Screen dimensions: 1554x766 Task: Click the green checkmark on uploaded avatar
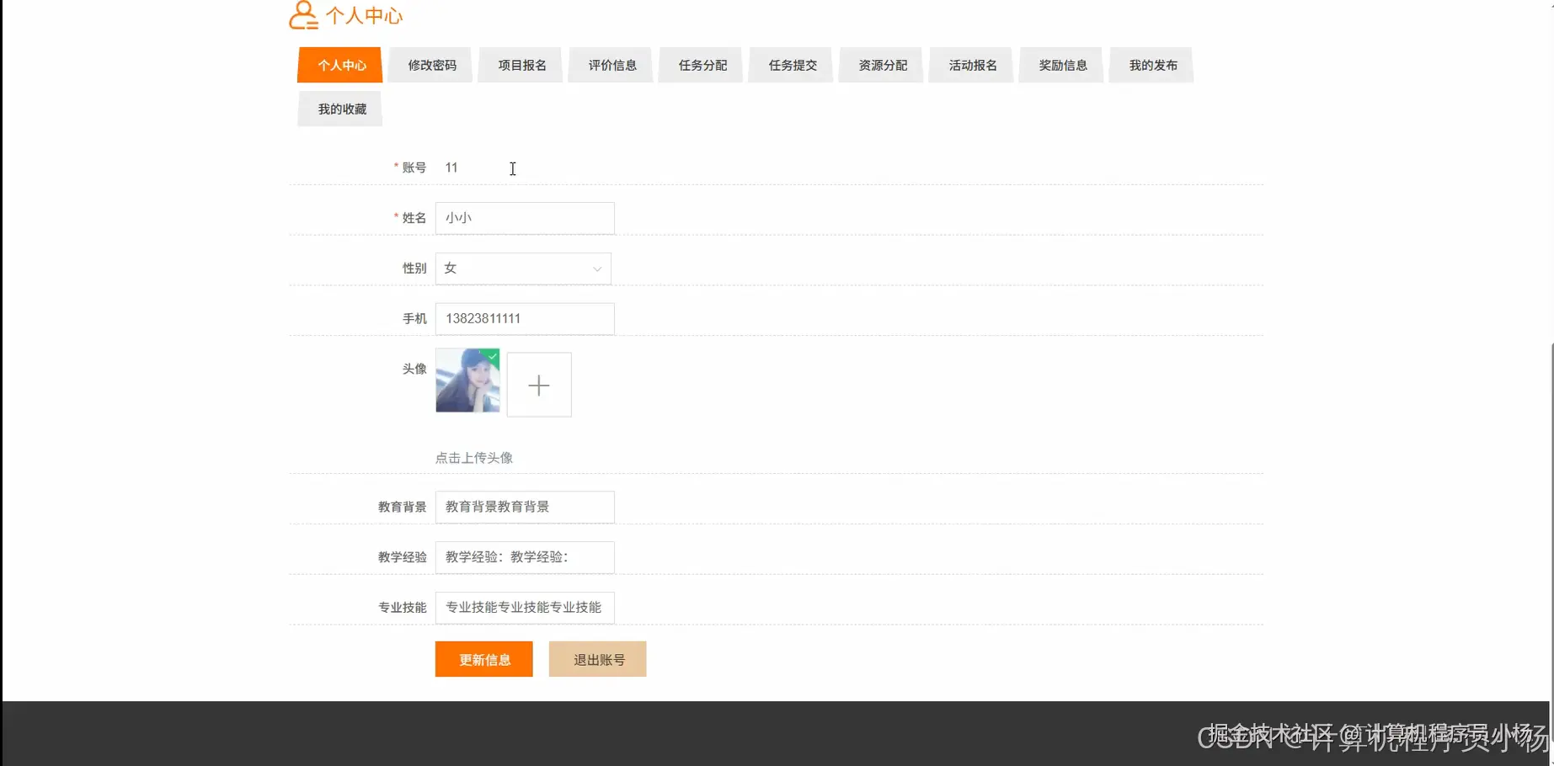[492, 357]
